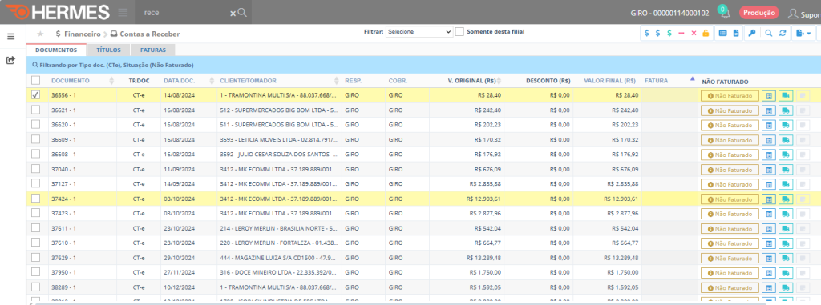Switch to the DOCUMENTOS tab
The image size is (821, 305).
click(56, 50)
